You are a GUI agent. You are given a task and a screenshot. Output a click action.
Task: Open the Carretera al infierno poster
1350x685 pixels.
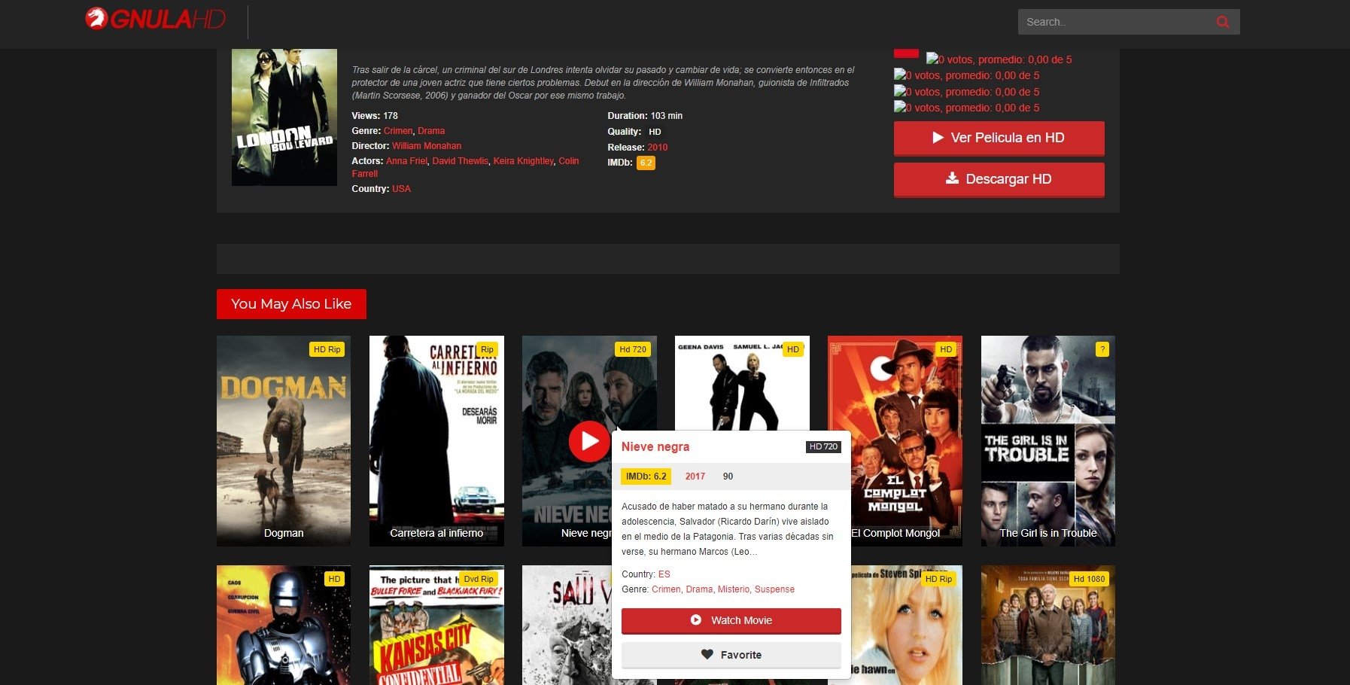436,440
